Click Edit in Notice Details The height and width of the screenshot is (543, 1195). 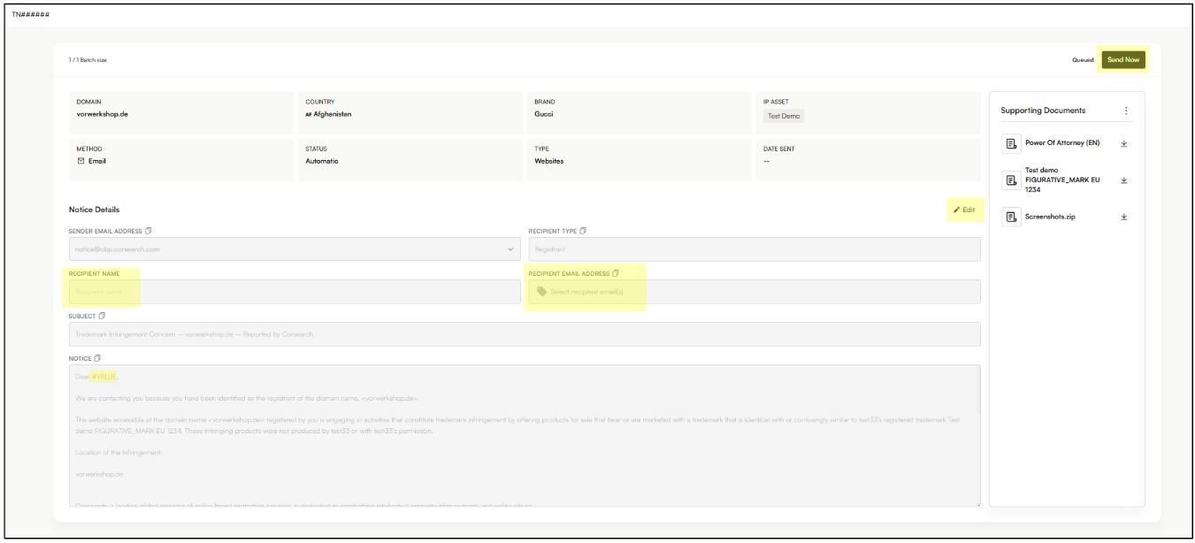pos(964,210)
